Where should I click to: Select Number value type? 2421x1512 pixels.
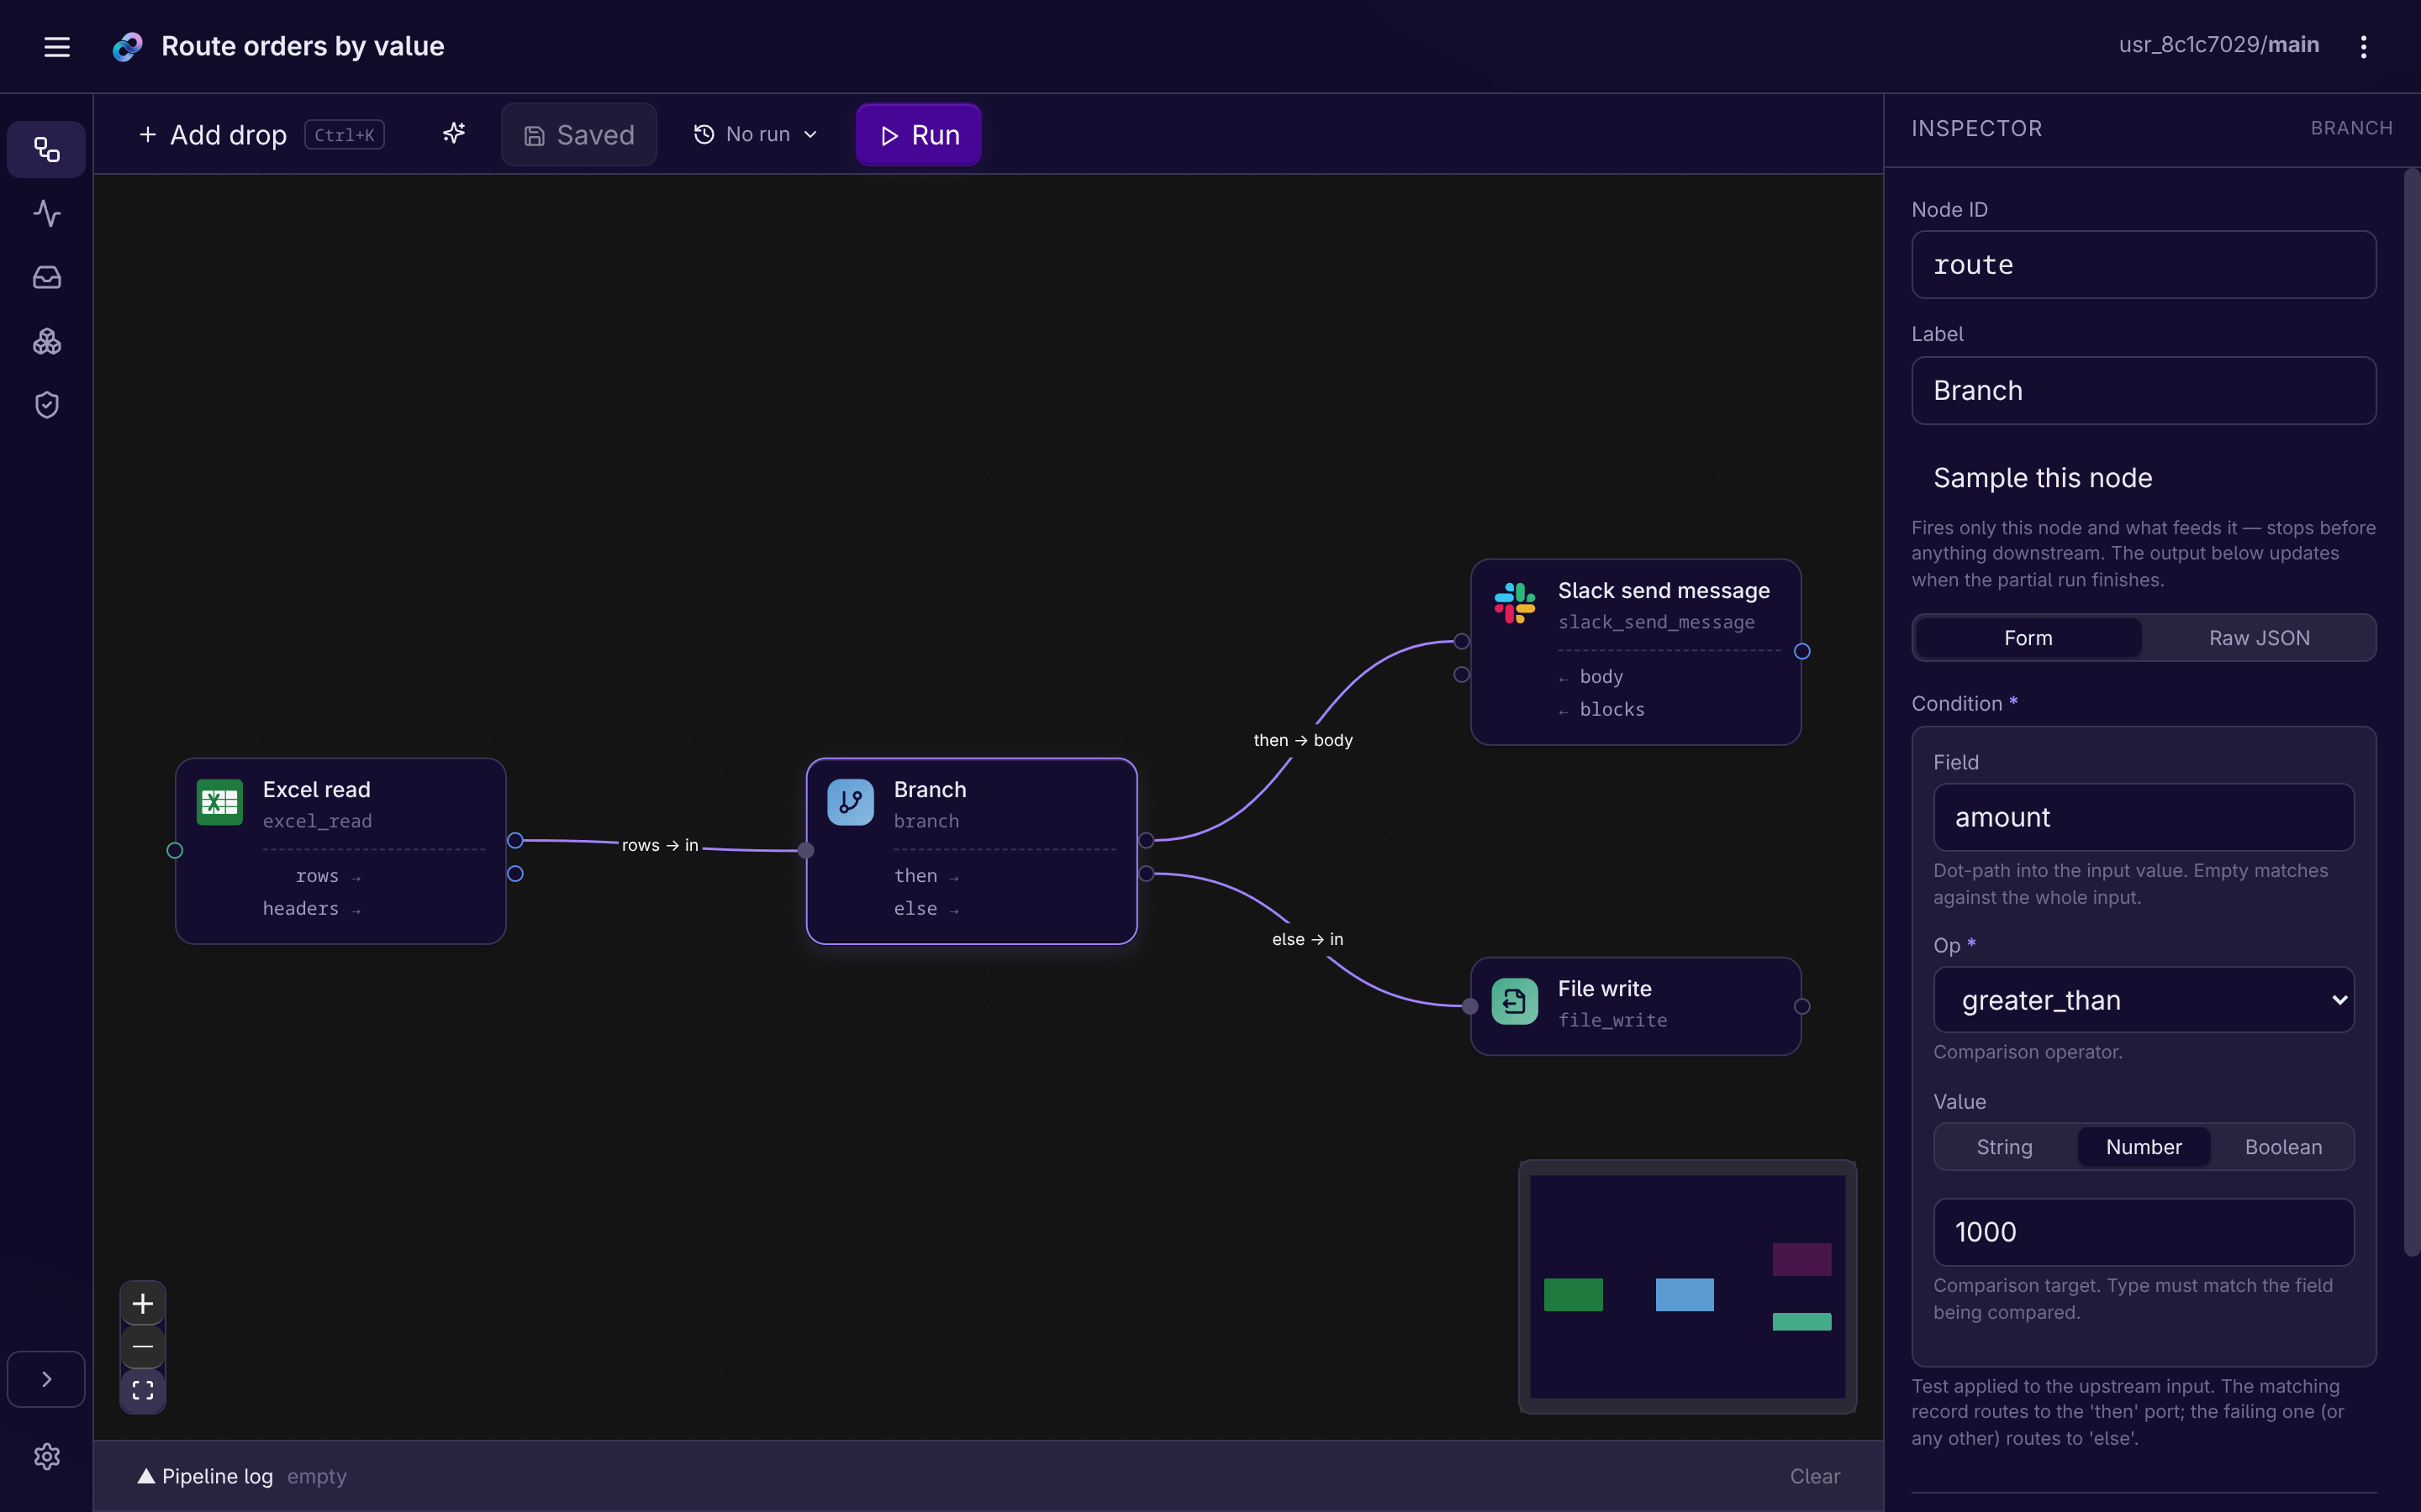2144,1147
